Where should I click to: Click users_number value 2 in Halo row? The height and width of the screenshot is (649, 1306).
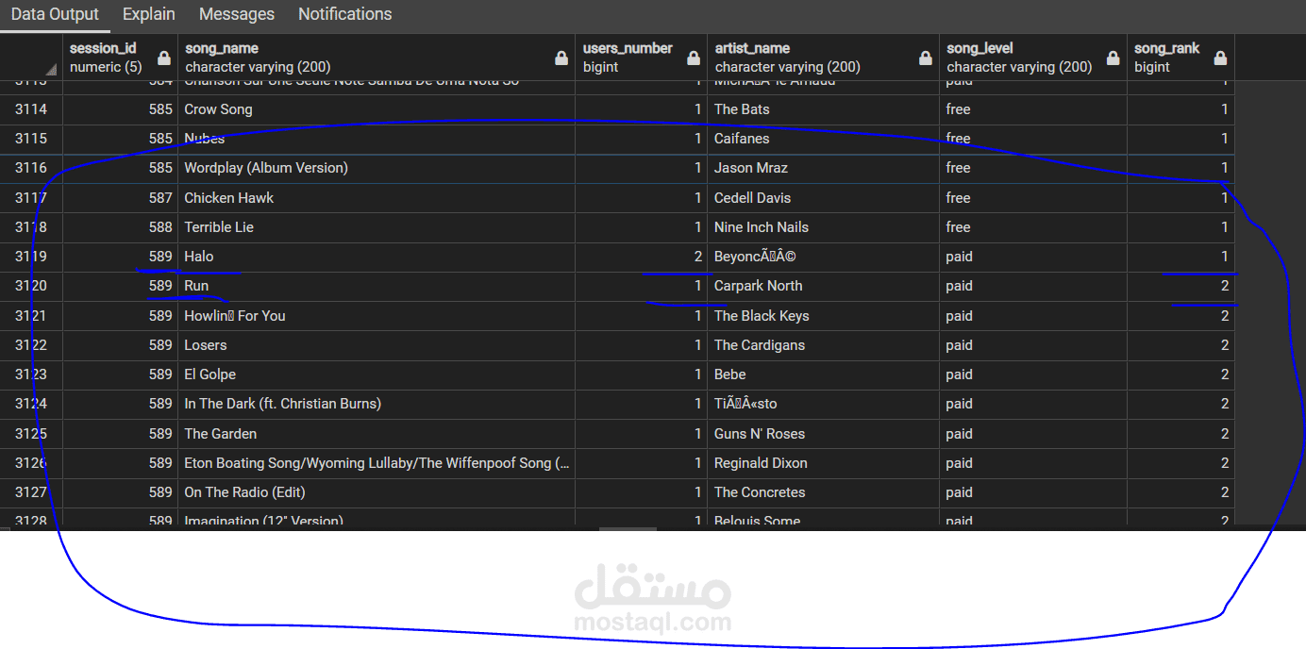(642, 257)
